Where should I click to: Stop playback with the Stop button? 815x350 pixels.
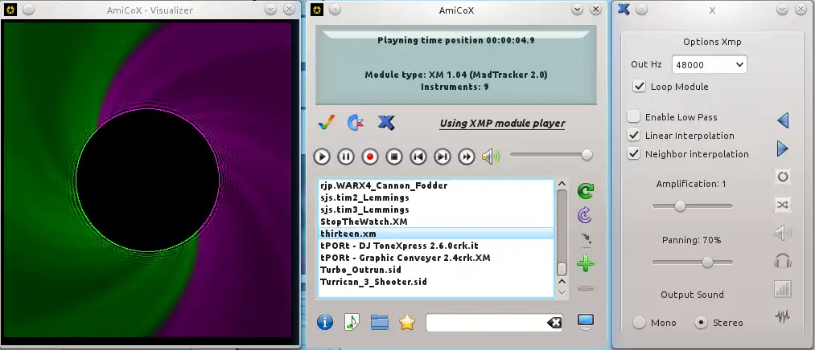394,157
